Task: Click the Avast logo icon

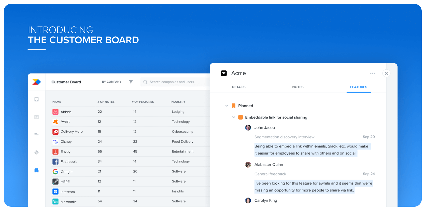Action: pos(55,122)
